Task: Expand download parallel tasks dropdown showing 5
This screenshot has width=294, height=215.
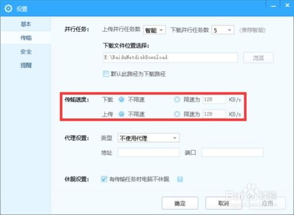Action: point(223,30)
